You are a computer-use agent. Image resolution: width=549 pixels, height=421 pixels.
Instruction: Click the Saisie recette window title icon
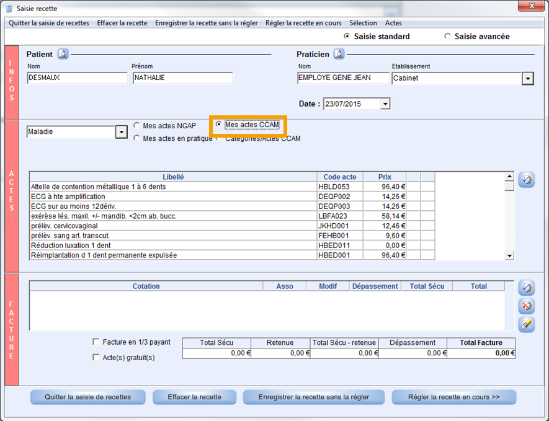(9, 9)
